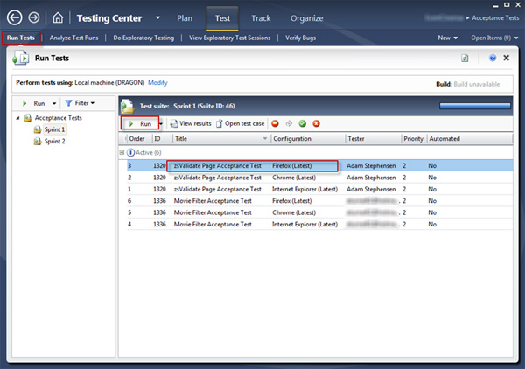Screen dimensions: 525x369
Task: Open the Testing Center dropdown arrow
Action: coord(157,17)
